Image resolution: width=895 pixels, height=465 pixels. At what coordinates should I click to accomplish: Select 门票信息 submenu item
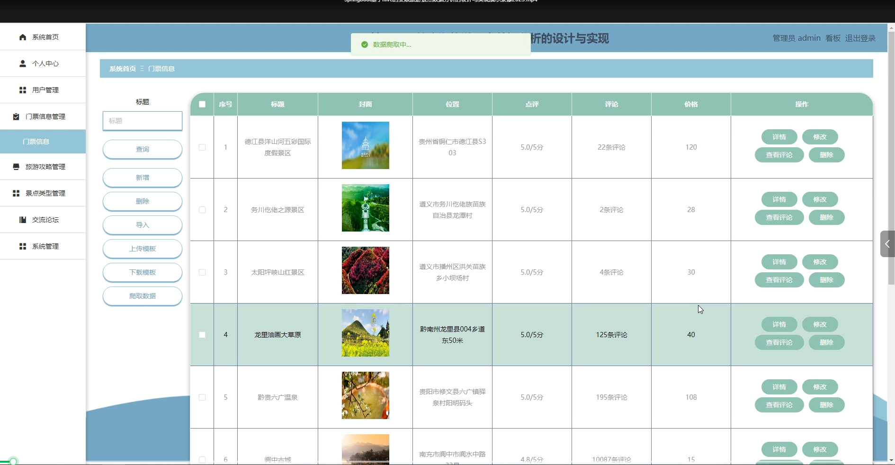click(x=43, y=142)
